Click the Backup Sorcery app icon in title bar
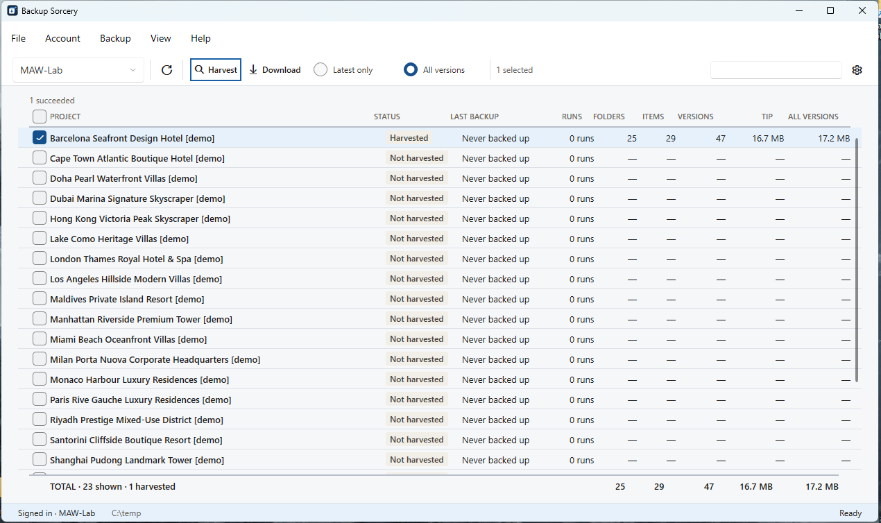Image resolution: width=881 pixels, height=523 pixels. tap(12, 10)
